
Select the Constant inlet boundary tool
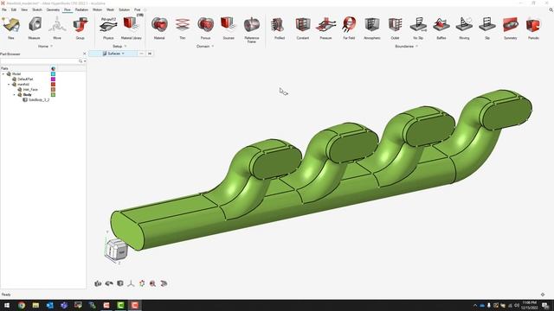tap(303, 28)
